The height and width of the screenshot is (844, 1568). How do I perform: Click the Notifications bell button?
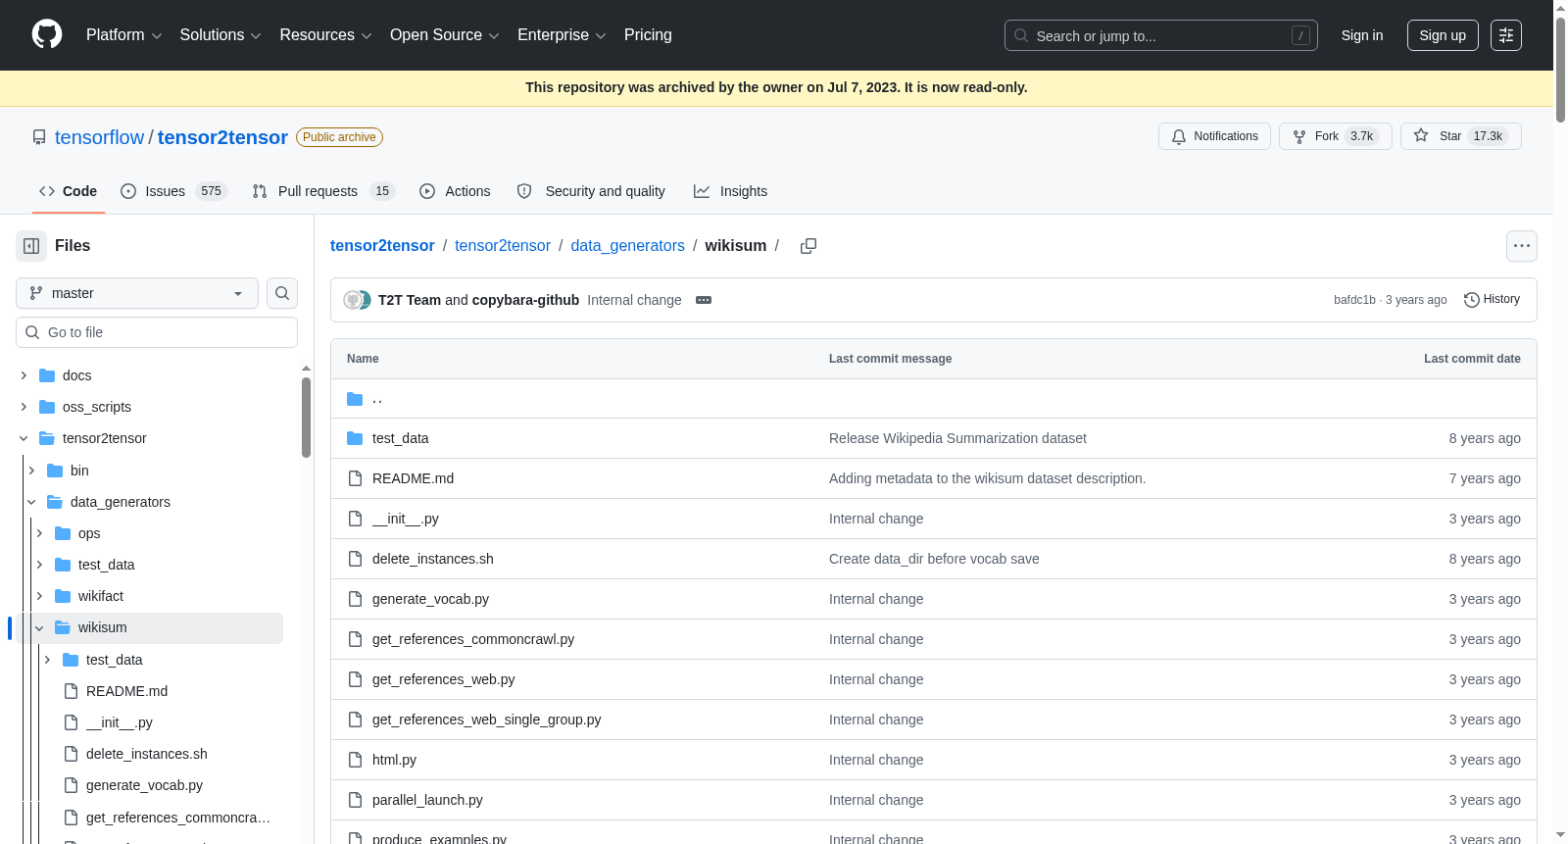tap(1214, 136)
